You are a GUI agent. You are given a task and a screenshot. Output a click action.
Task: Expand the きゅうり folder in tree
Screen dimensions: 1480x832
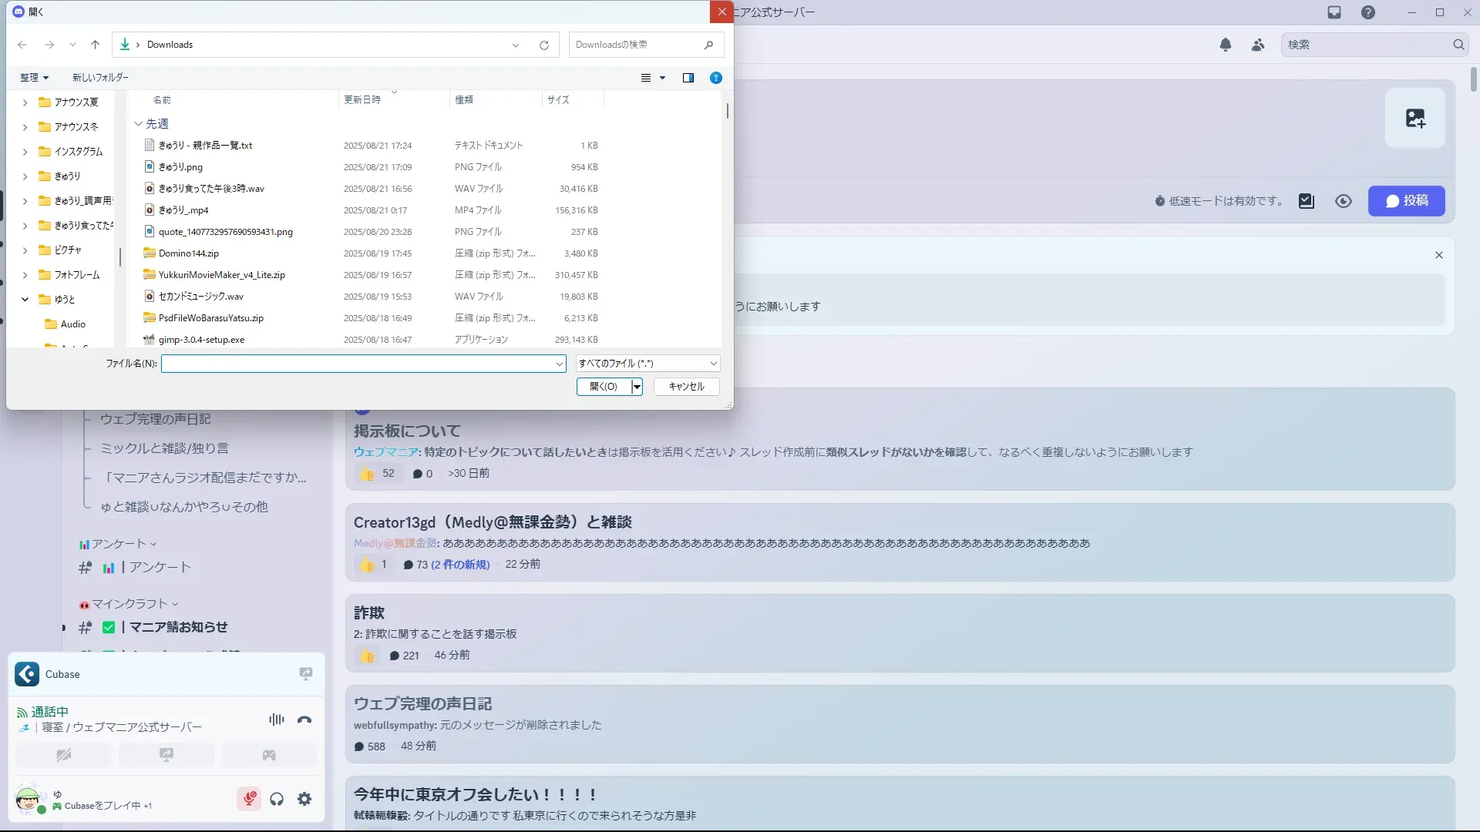[x=25, y=176]
